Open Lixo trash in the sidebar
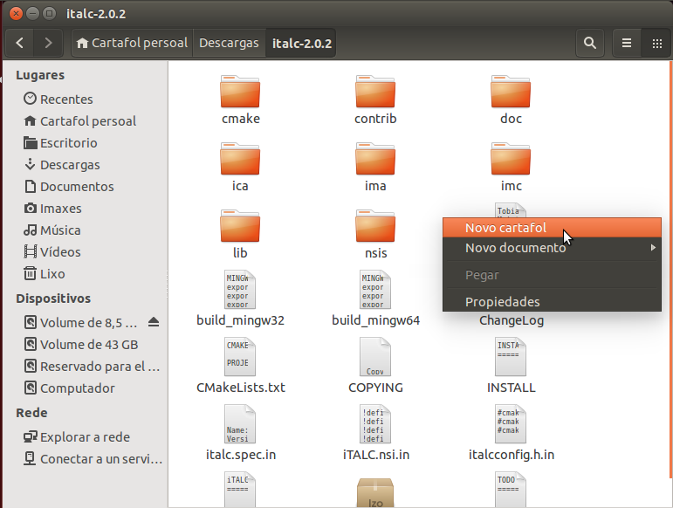This screenshot has width=673, height=508. click(85, 274)
